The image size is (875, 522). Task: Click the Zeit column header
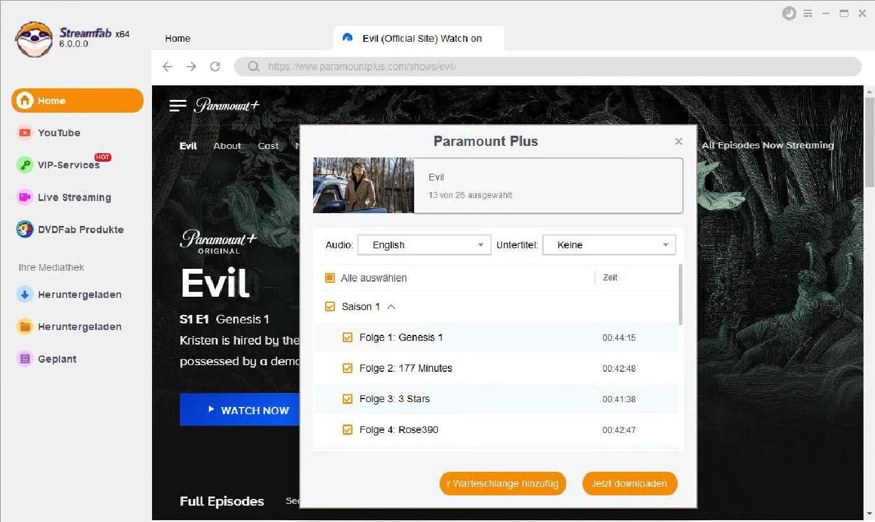click(610, 277)
